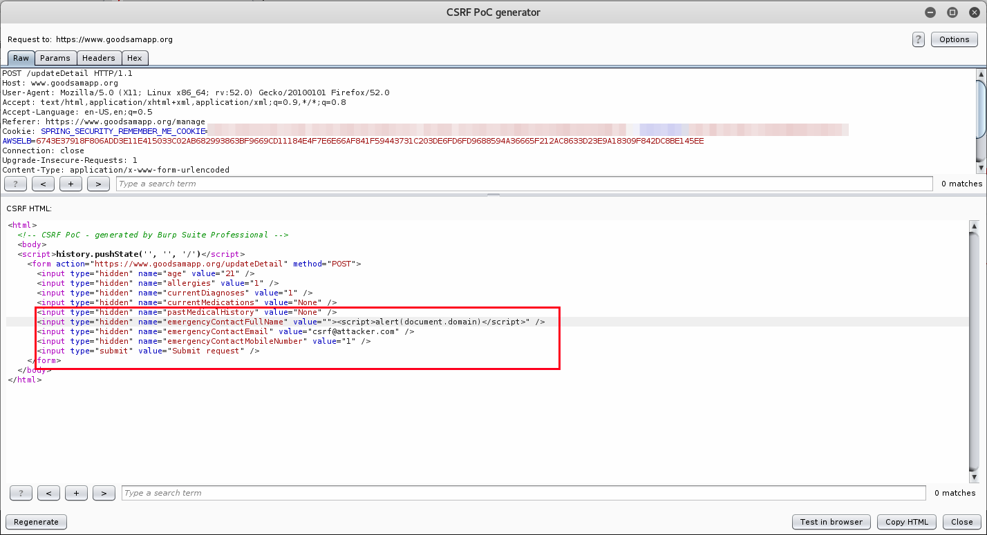Click the request pane plus button
Image resolution: width=987 pixels, height=535 pixels.
coord(70,184)
